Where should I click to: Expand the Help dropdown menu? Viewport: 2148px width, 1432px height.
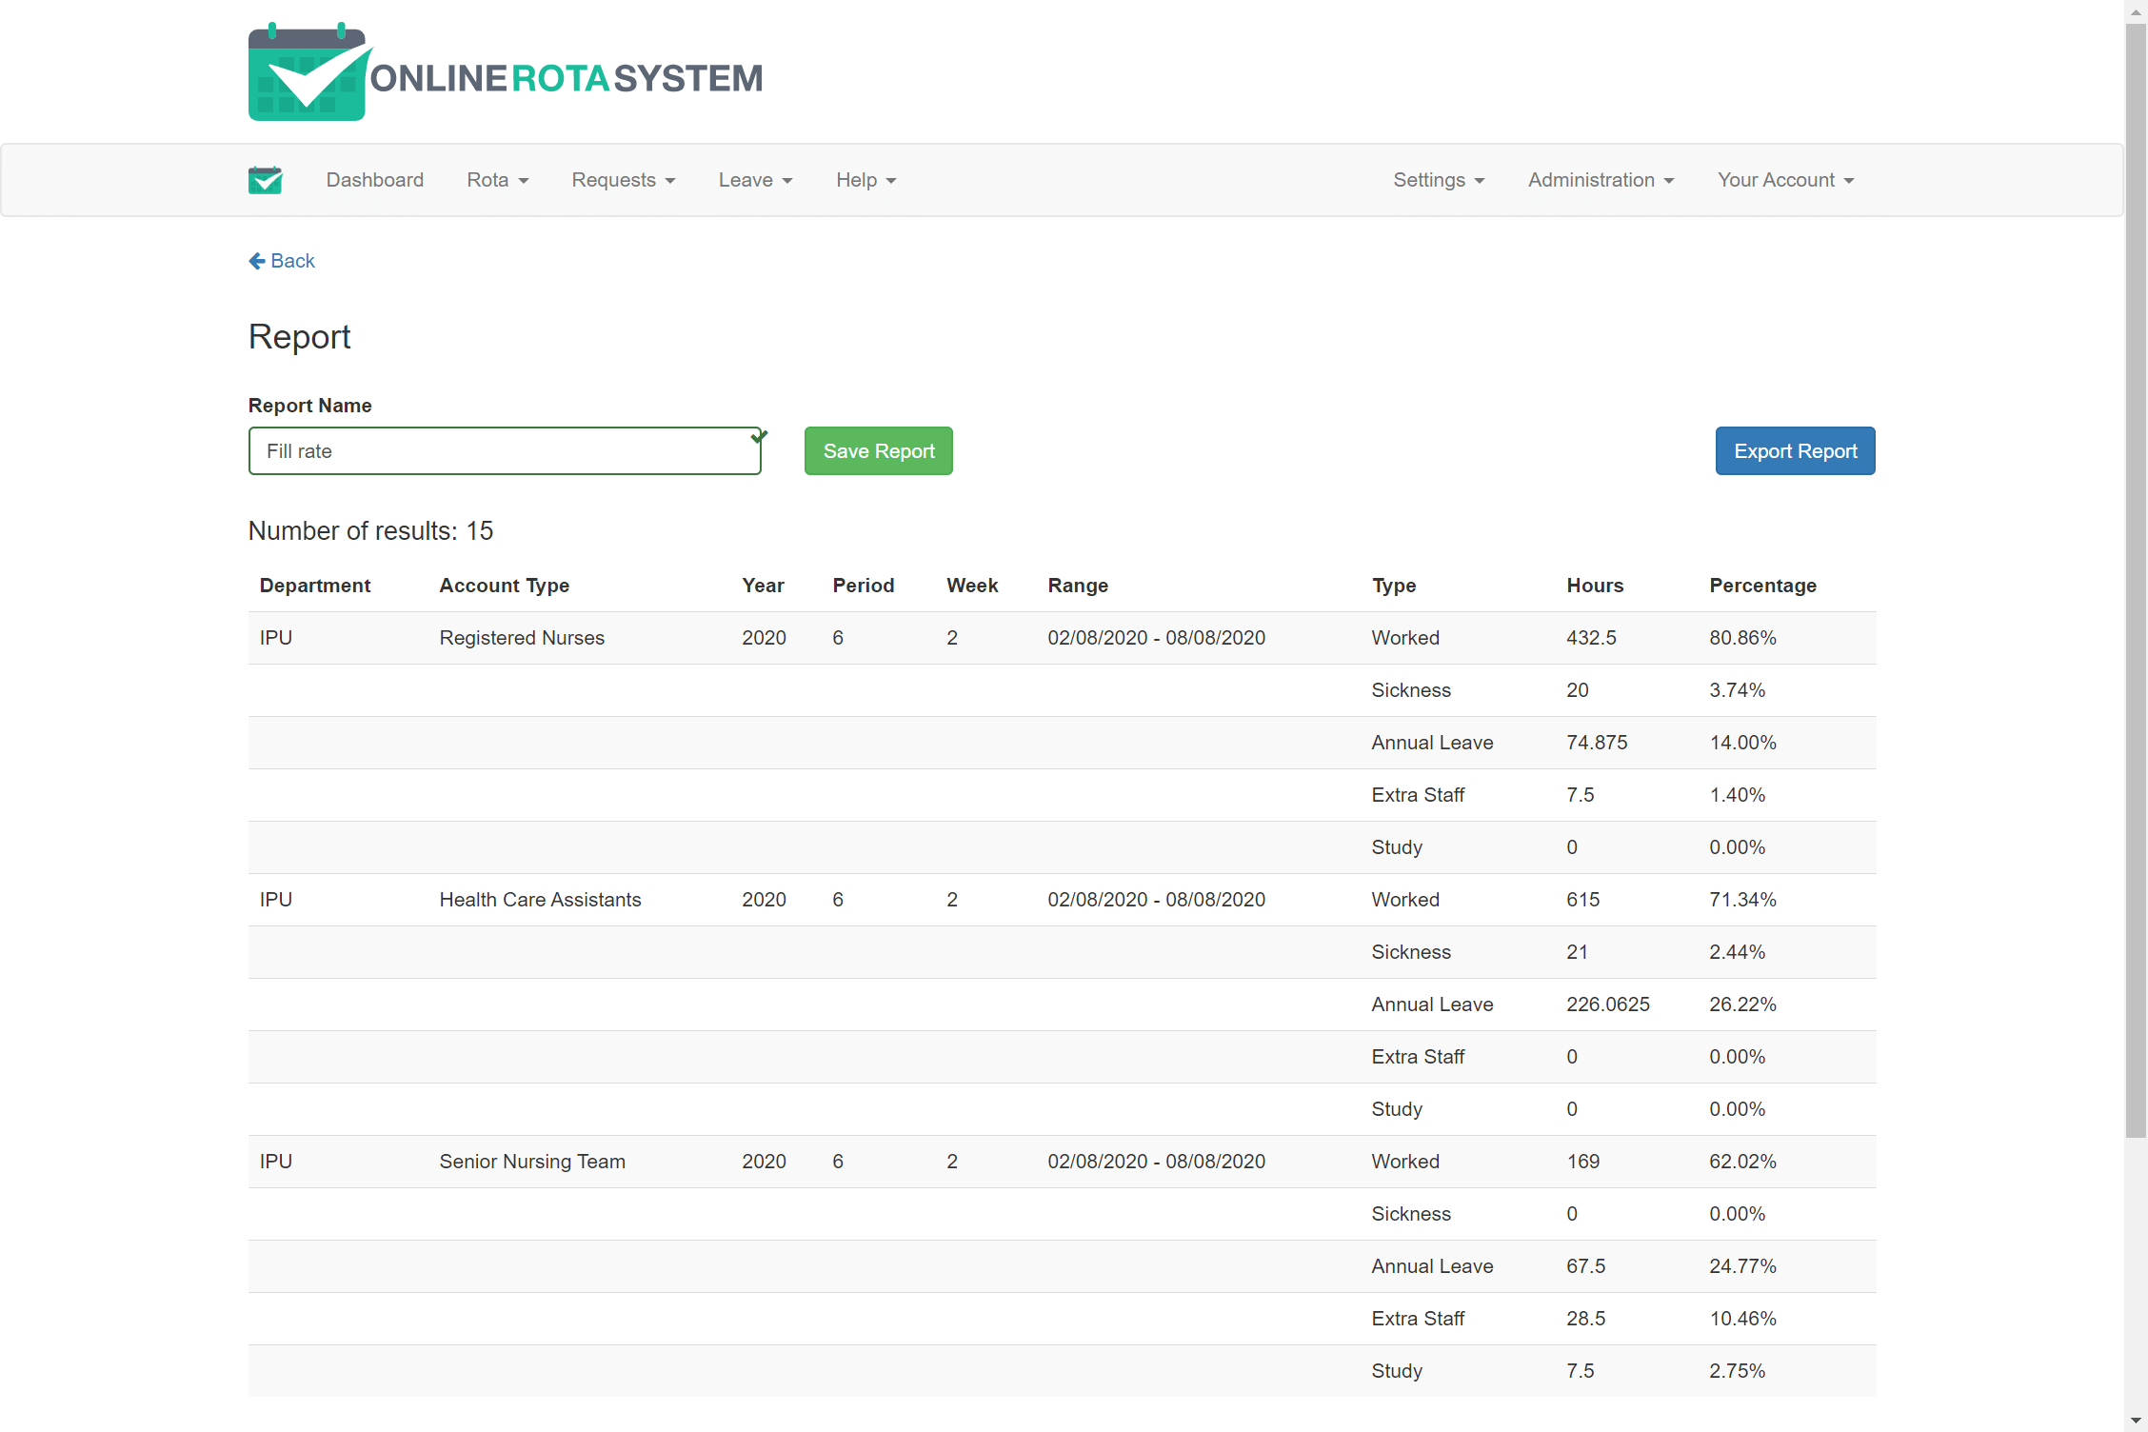pos(866,180)
